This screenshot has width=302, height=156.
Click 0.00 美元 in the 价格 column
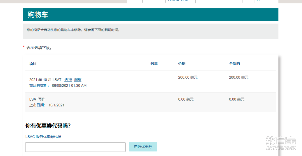(x=186, y=99)
